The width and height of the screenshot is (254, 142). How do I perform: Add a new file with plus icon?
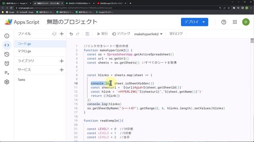point(62,34)
